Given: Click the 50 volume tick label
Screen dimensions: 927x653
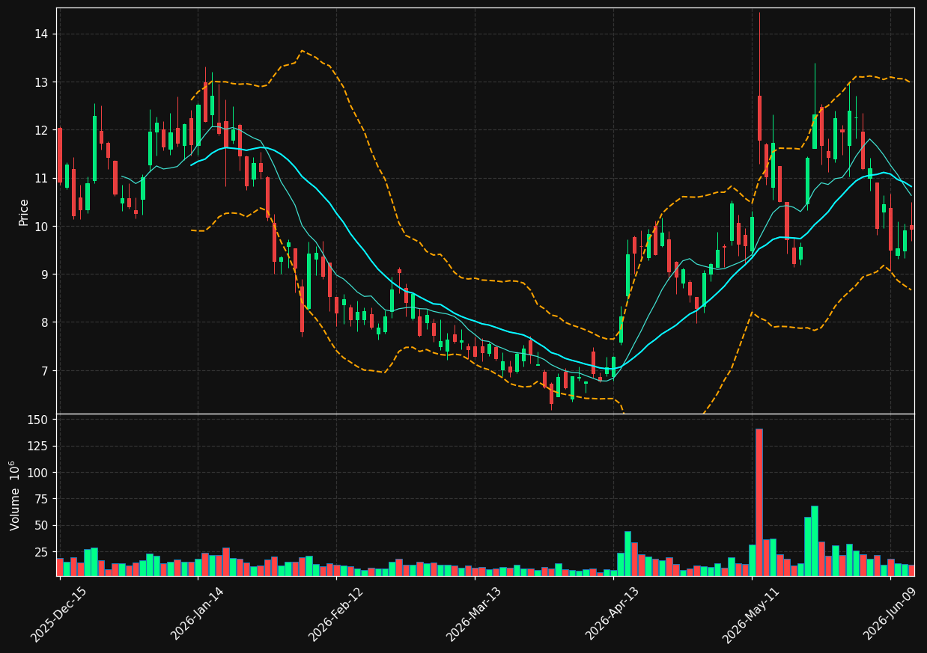Looking at the screenshot, I should point(42,525).
